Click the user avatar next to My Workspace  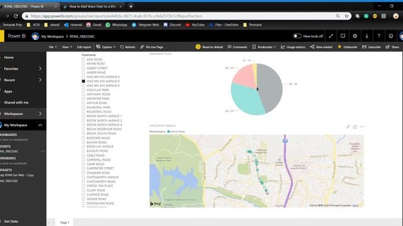(35, 36)
